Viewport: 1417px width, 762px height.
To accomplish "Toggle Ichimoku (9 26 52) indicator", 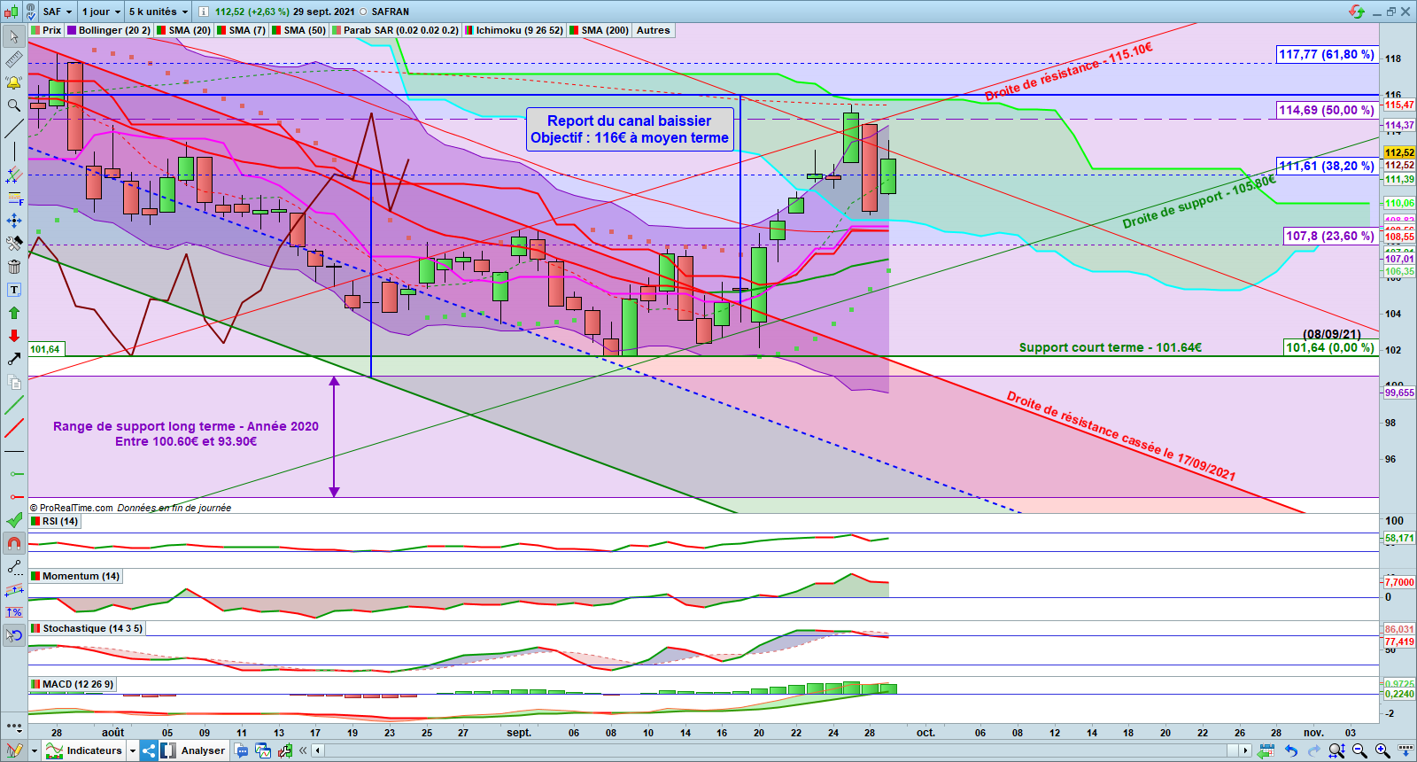I will point(514,30).
